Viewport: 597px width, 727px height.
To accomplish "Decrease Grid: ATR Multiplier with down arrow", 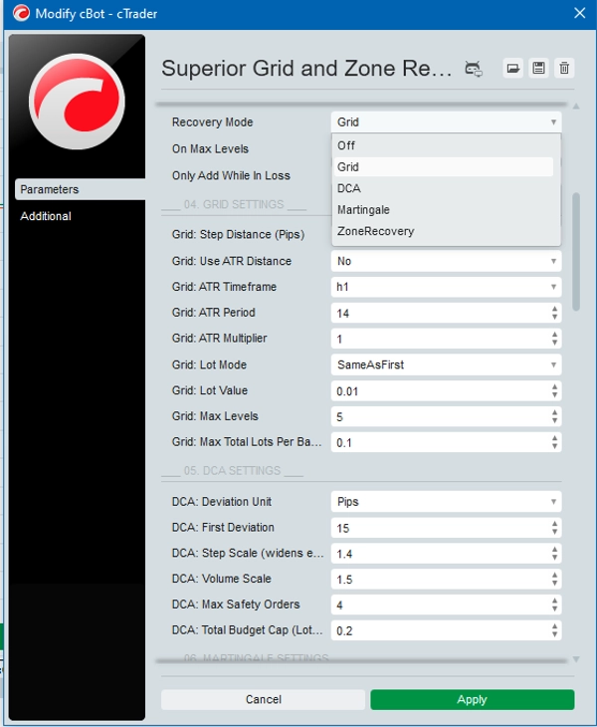I will point(554,344).
